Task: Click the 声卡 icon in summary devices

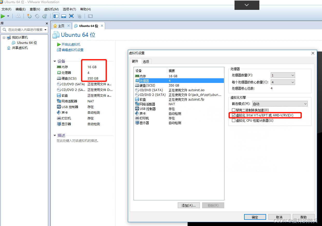Action: 59,113
